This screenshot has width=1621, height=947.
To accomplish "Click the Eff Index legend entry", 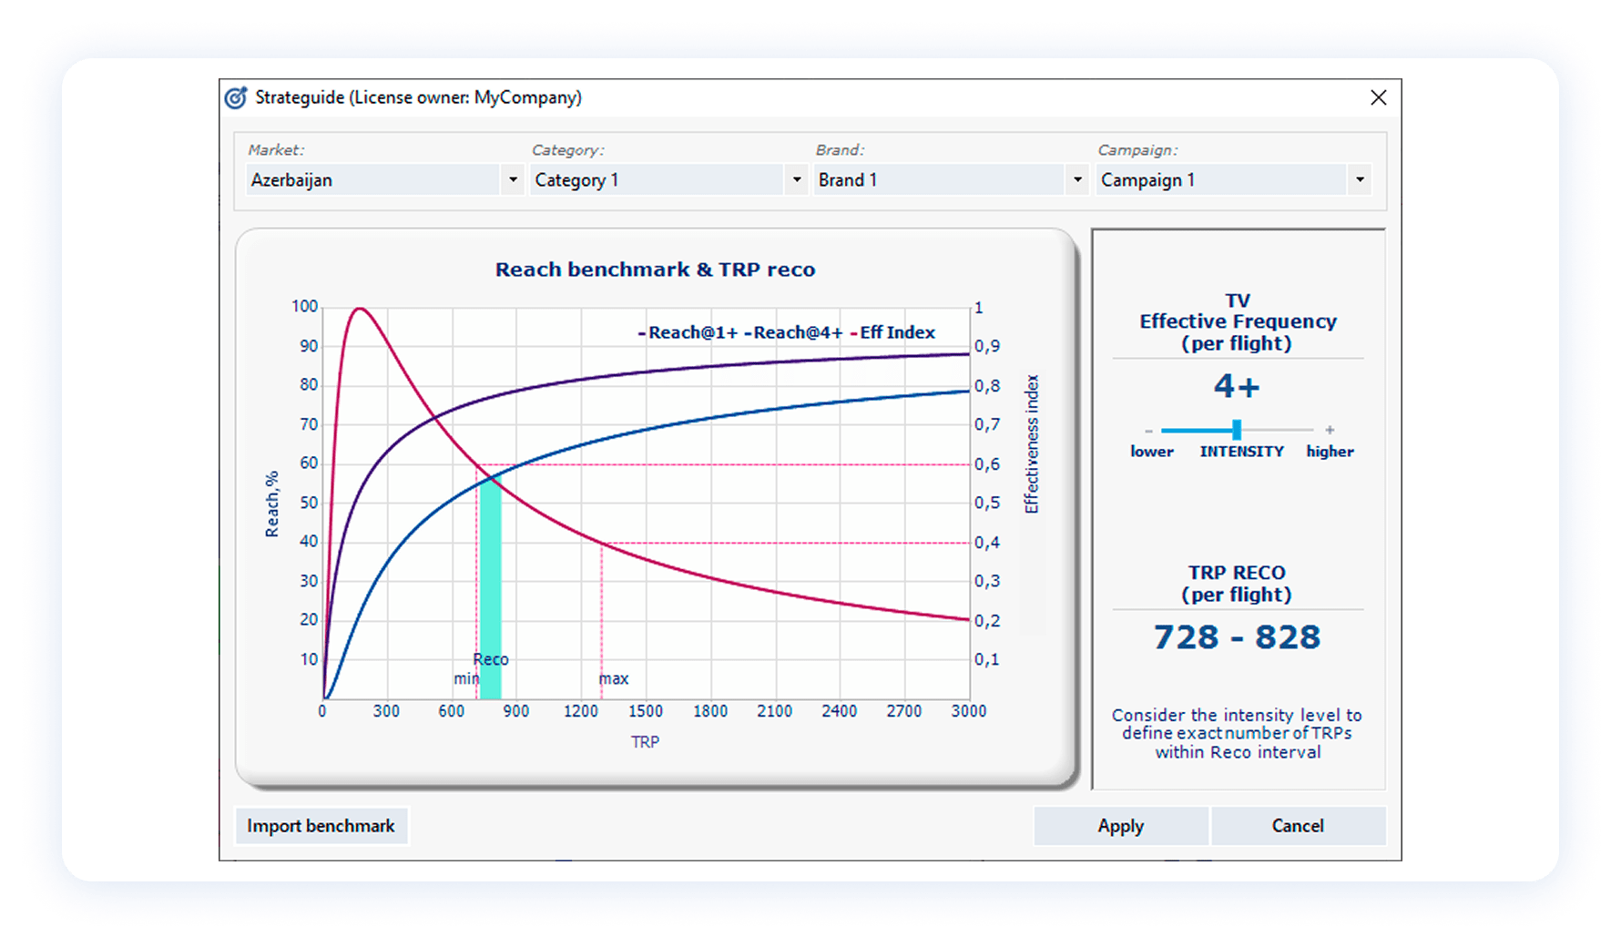I will tap(892, 332).
